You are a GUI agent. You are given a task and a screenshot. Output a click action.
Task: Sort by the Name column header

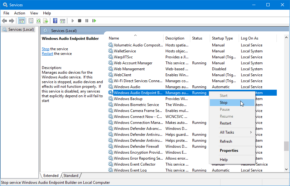tap(135, 38)
